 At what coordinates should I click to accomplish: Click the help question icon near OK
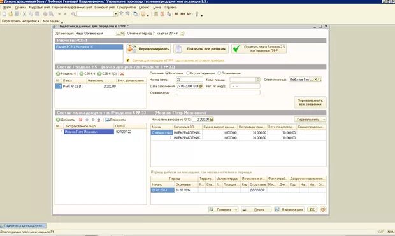(x=323, y=209)
